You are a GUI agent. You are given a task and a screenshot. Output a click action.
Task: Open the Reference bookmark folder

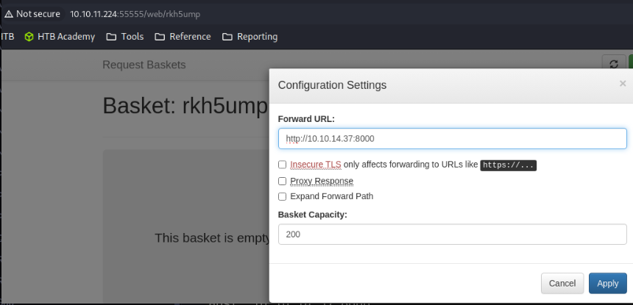point(183,37)
